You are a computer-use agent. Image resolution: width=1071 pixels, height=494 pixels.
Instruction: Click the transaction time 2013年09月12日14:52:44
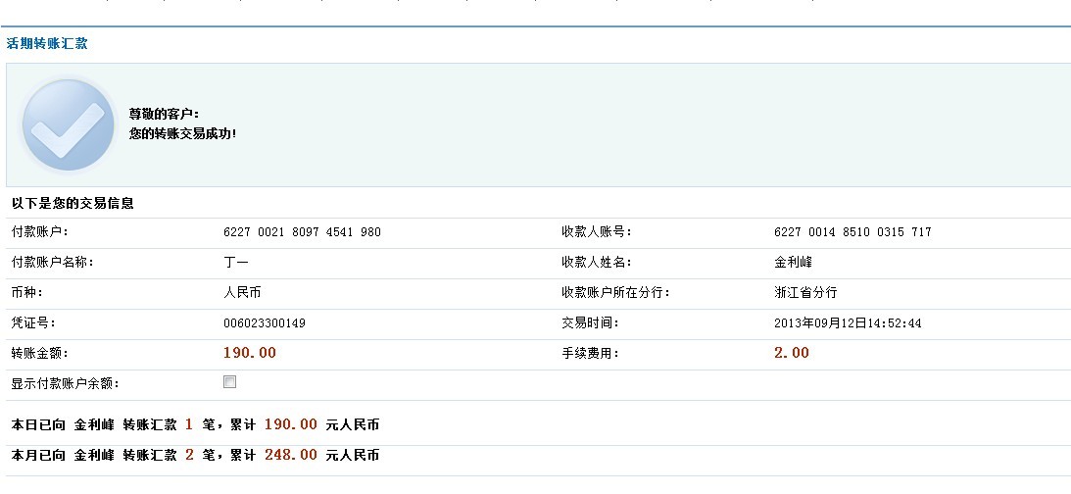(x=848, y=323)
